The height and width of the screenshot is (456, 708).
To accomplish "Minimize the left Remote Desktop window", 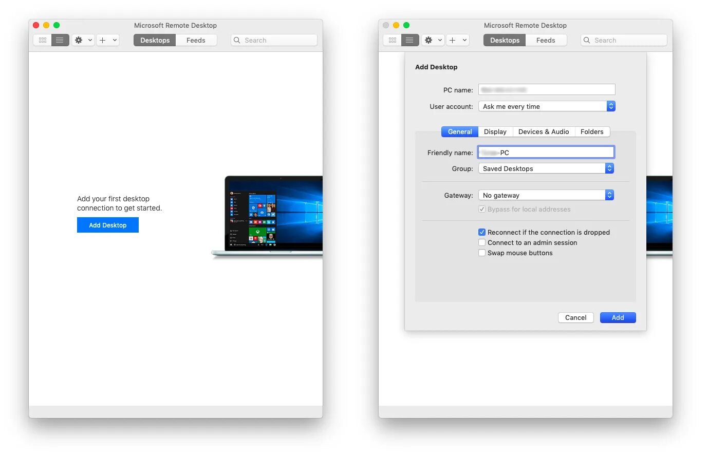I will pyautogui.click(x=46, y=25).
